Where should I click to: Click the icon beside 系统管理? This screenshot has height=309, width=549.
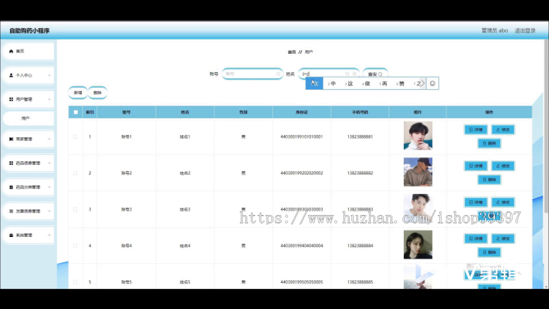(11, 235)
